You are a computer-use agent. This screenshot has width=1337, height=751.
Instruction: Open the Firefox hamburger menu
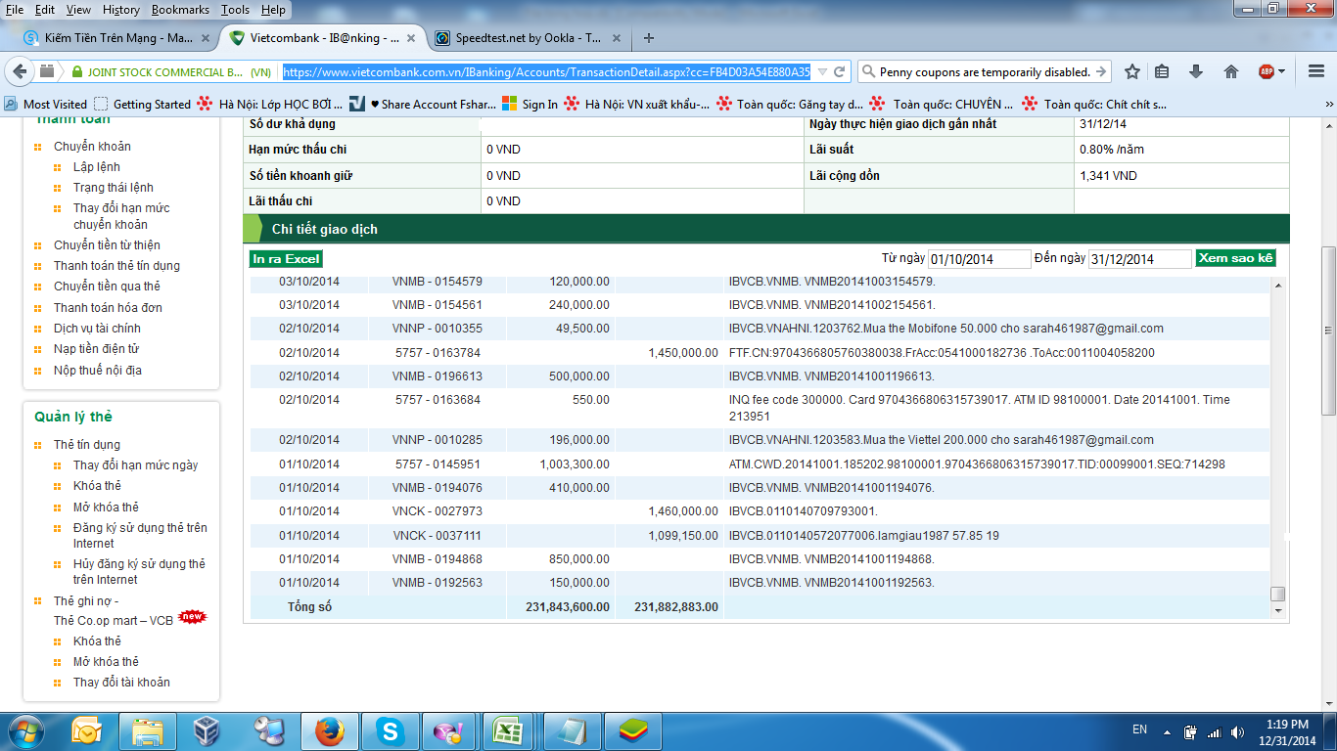1315,71
